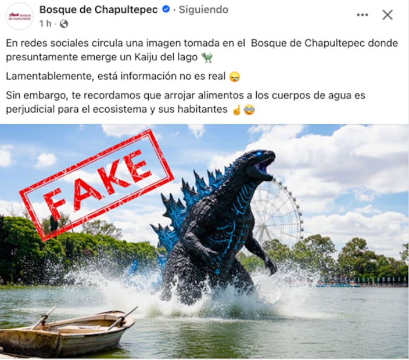Image resolution: width=409 pixels, height=360 pixels.
Task: Open the 1 h post timestamp
Action: pos(45,24)
